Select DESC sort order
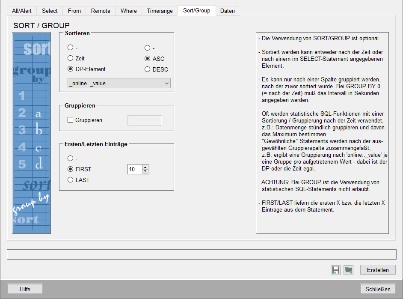The height and width of the screenshot is (299, 403). [x=148, y=69]
